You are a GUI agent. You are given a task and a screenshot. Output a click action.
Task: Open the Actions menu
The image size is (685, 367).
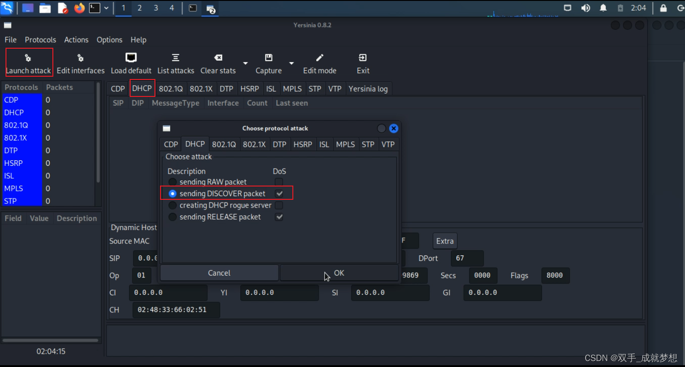point(76,40)
